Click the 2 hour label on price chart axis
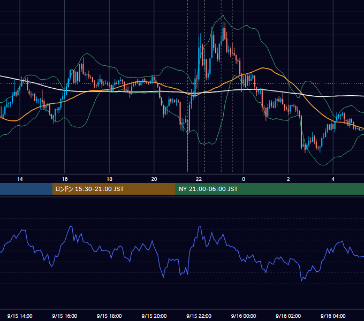The width and height of the screenshot is (364, 321). 289,179
